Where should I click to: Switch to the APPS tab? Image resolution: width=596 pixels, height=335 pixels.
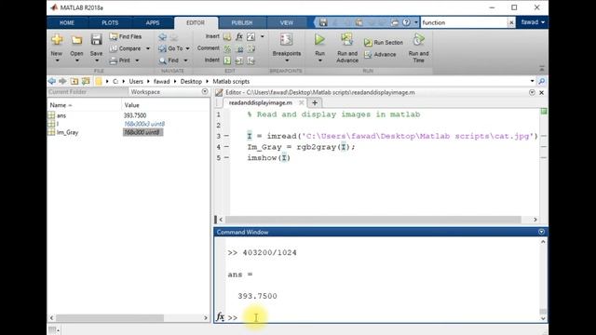(153, 22)
